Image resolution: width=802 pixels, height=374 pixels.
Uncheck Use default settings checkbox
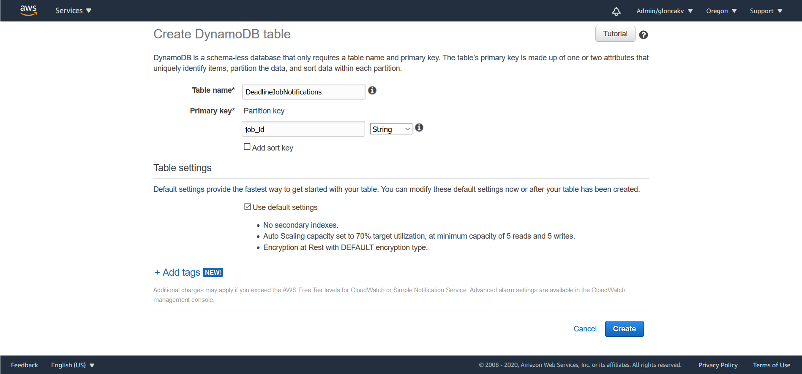point(248,207)
